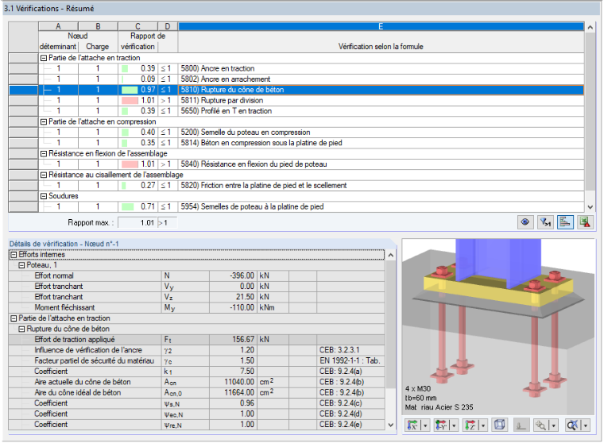Click green 0.71 ratio bar of Soudures row
This screenshot has height=443, width=604.
127,206
